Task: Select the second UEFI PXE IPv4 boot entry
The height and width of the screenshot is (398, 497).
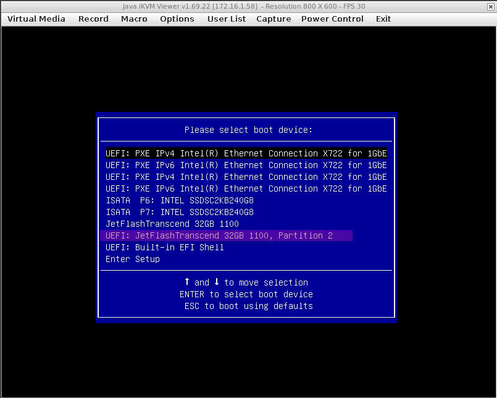Action: 246,177
